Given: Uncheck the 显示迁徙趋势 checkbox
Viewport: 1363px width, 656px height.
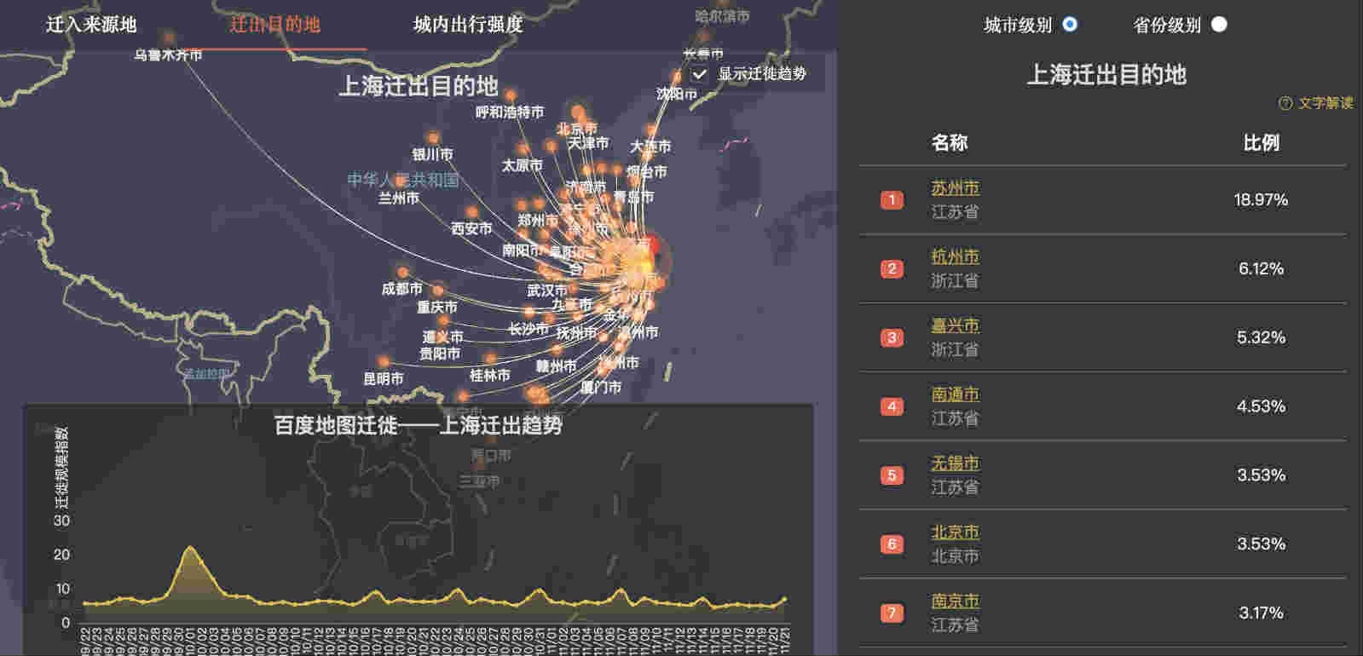Looking at the screenshot, I should (x=700, y=74).
